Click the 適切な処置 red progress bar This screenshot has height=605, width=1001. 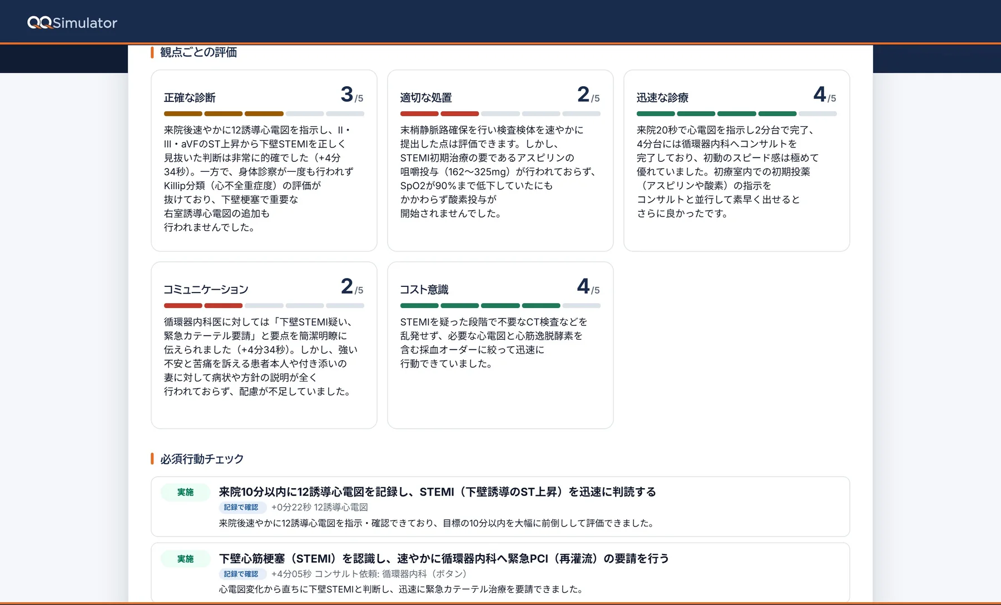point(500,113)
